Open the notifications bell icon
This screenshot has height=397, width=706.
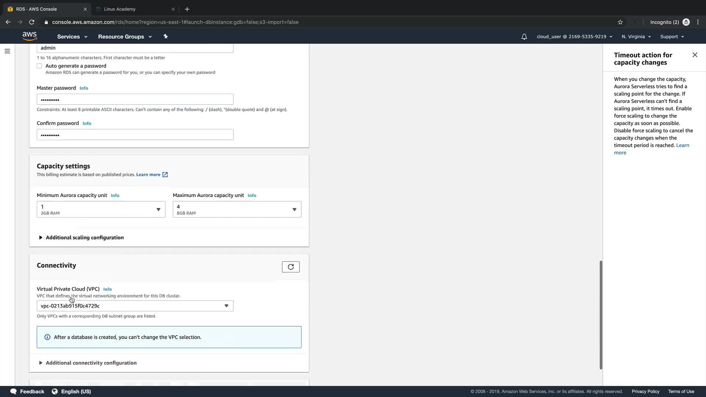pos(524,37)
